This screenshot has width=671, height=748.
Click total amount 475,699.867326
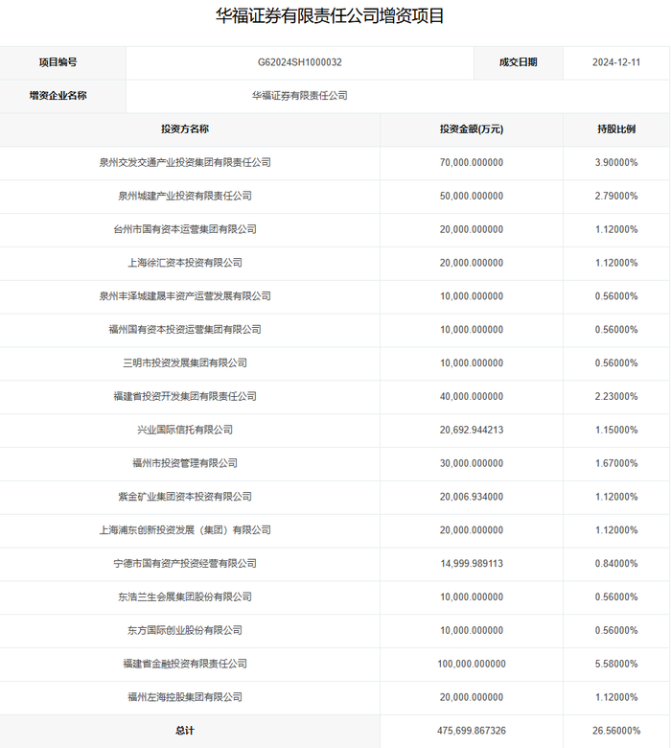click(472, 731)
